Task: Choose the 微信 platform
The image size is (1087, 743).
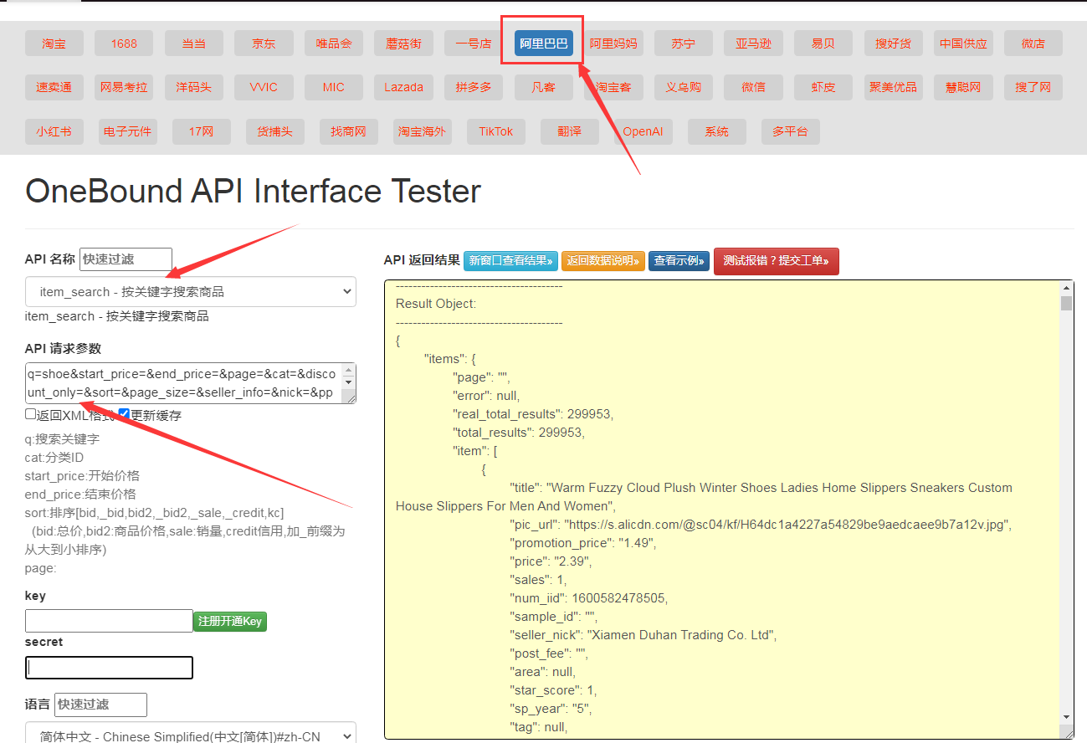Action: tap(753, 87)
